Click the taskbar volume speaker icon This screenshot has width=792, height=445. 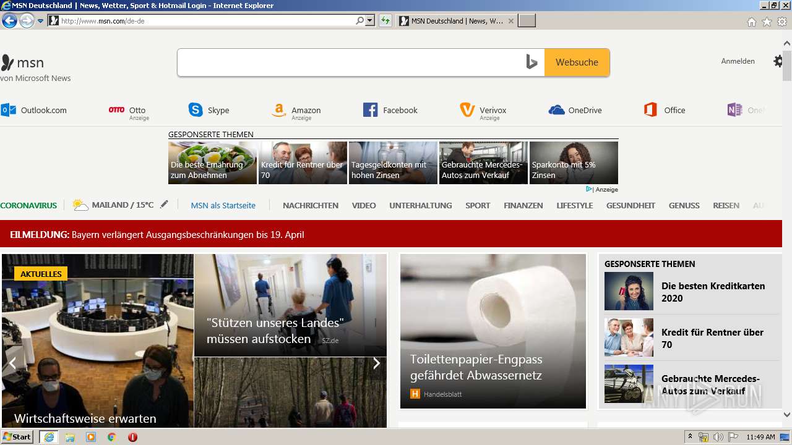tap(718, 437)
